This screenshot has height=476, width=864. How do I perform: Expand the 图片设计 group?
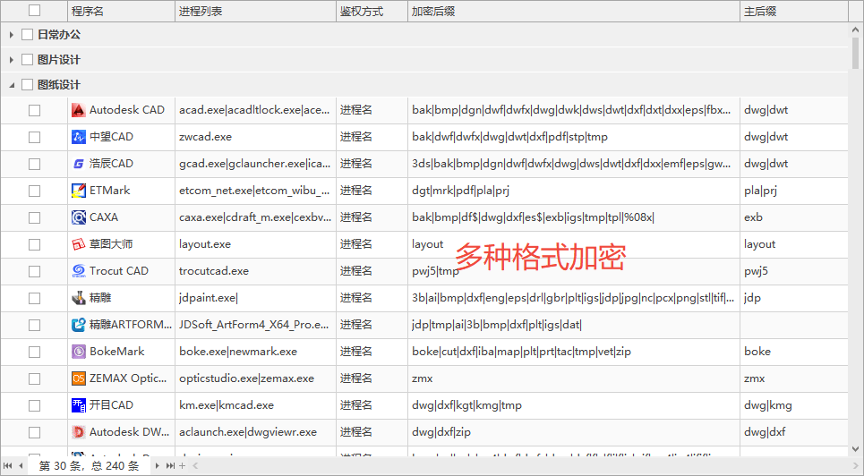click(x=12, y=60)
